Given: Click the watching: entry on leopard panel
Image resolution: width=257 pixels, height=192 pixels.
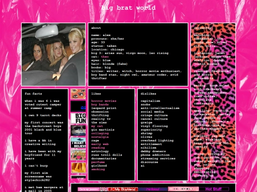Looking at the screenshot, I should click(x=210, y=40).
